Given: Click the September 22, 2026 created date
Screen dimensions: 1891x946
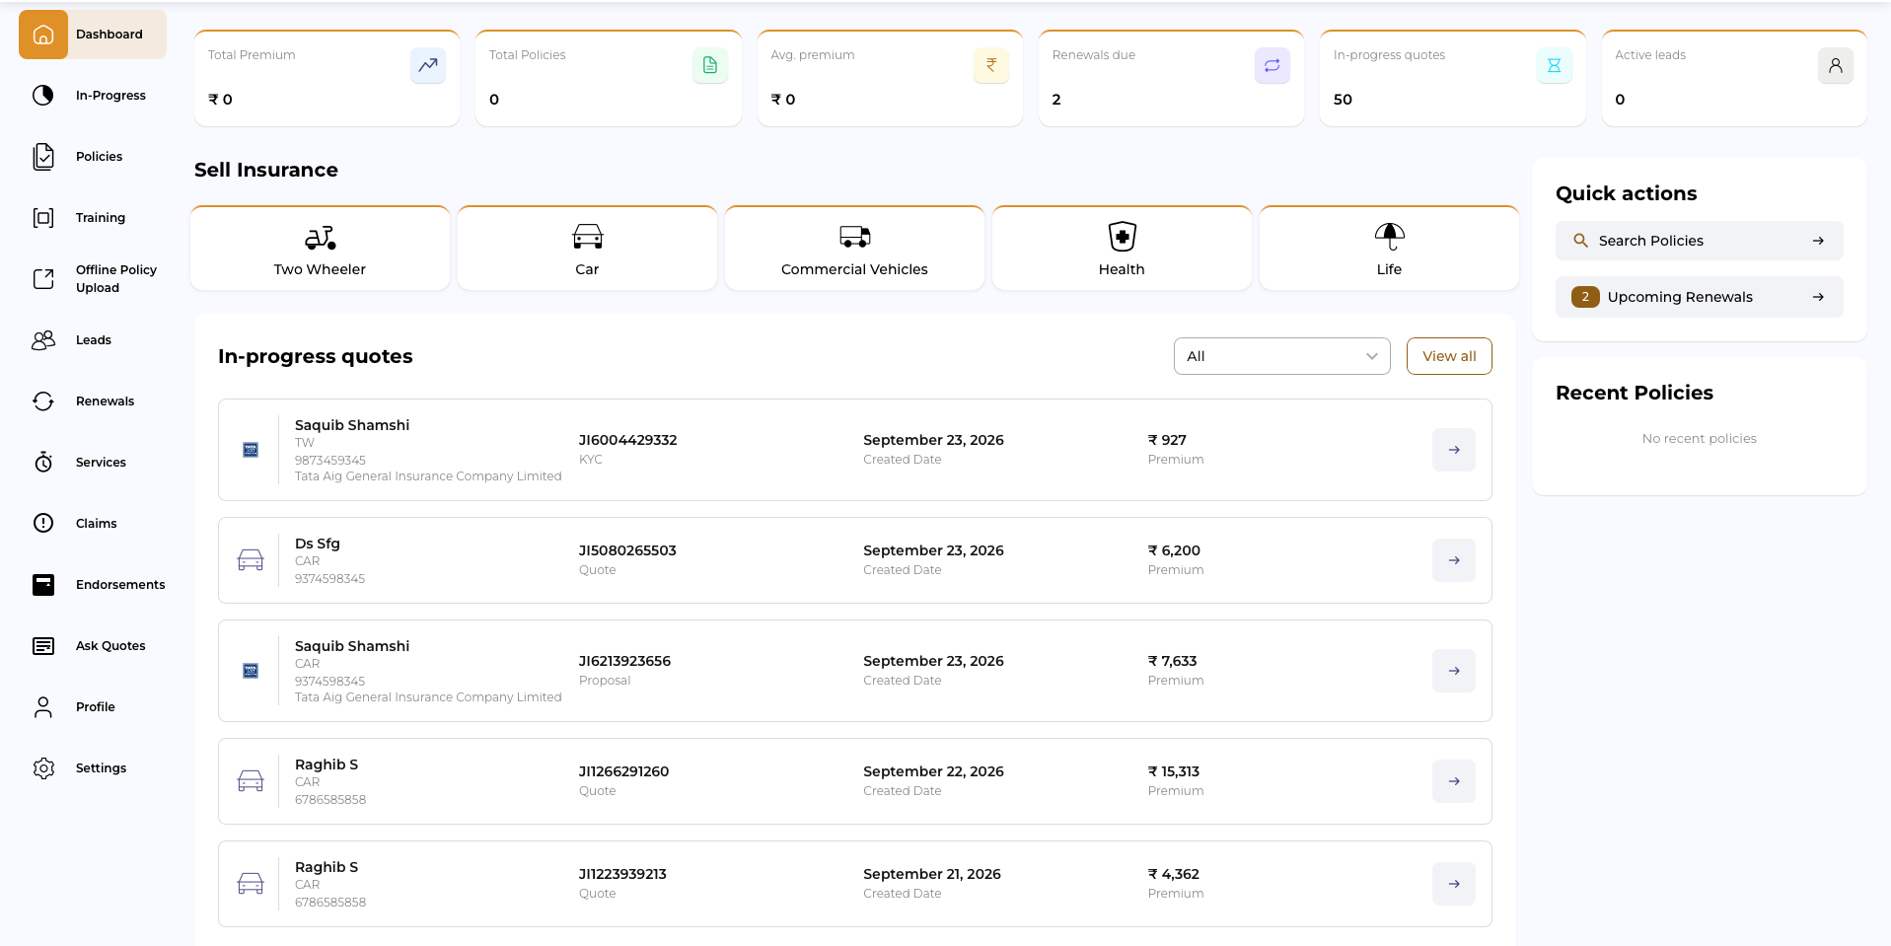Looking at the screenshot, I should (933, 771).
